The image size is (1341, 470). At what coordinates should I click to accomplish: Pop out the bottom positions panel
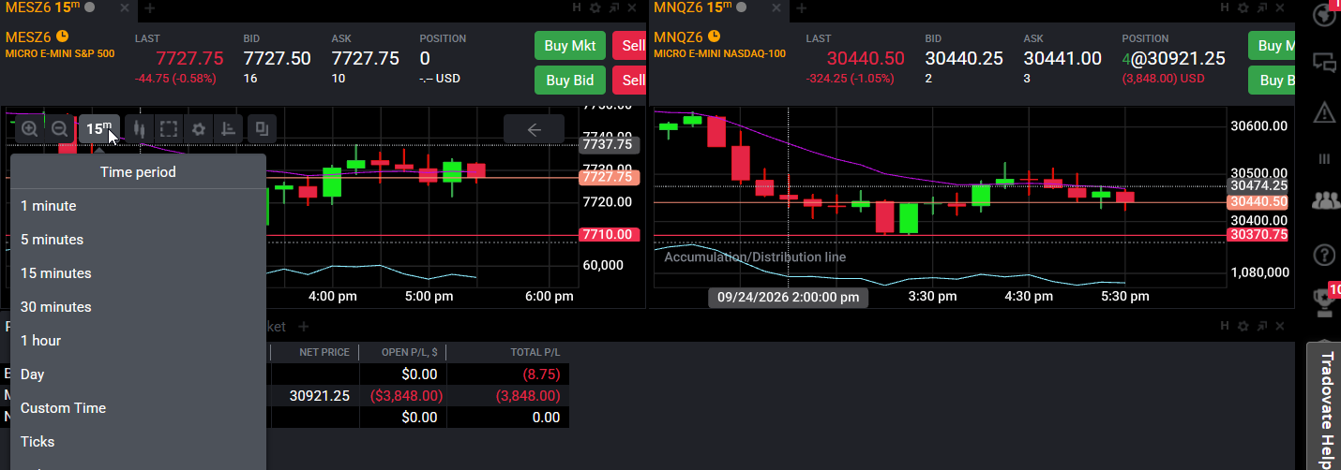point(1261,326)
